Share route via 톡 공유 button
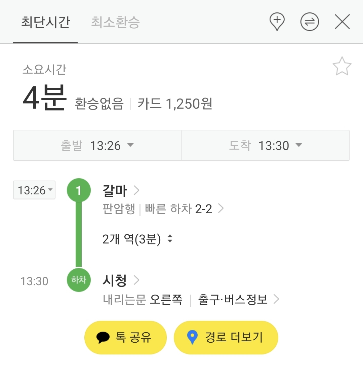 point(125,337)
